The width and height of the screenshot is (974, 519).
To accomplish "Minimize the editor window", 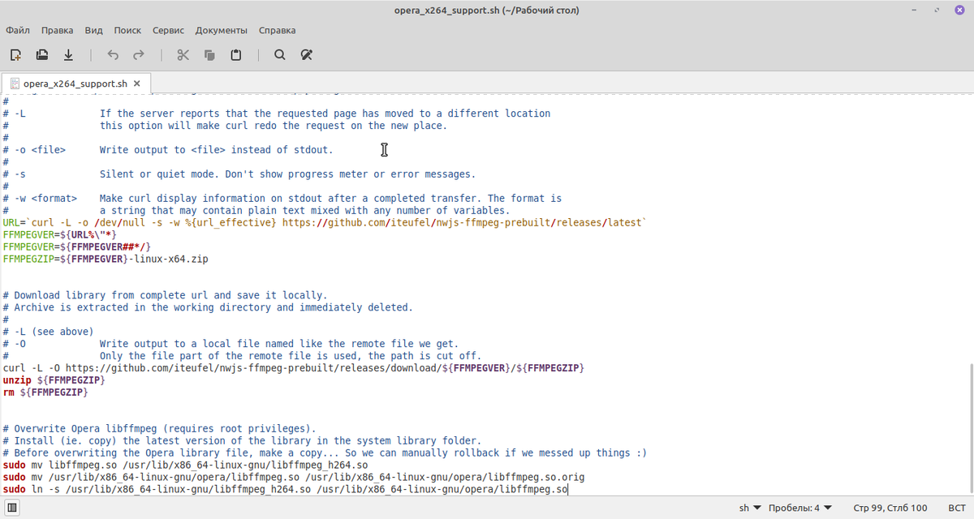I will coord(915,11).
